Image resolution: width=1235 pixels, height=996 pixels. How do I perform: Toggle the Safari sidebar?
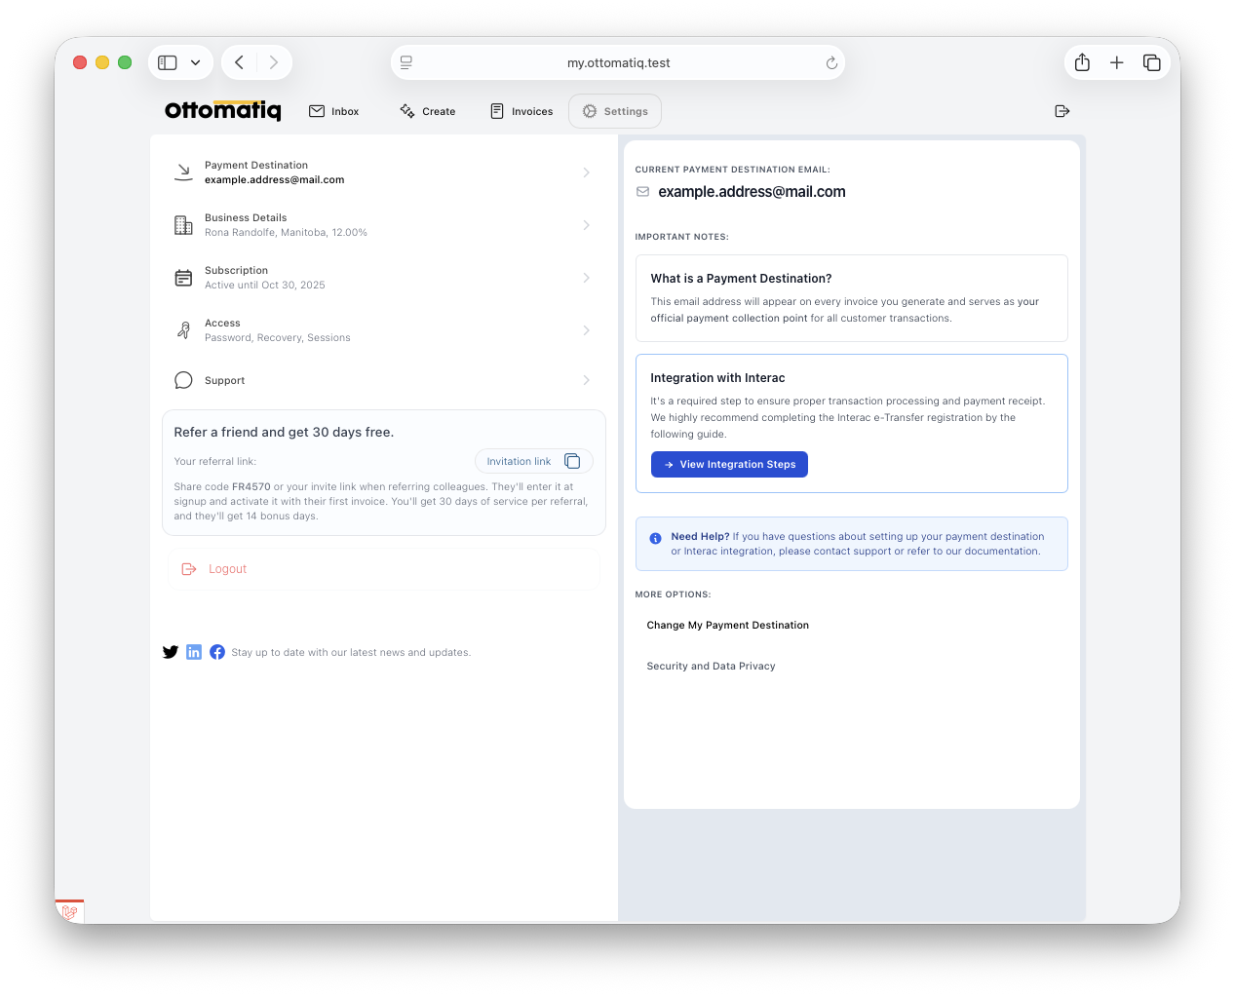[x=168, y=62]
